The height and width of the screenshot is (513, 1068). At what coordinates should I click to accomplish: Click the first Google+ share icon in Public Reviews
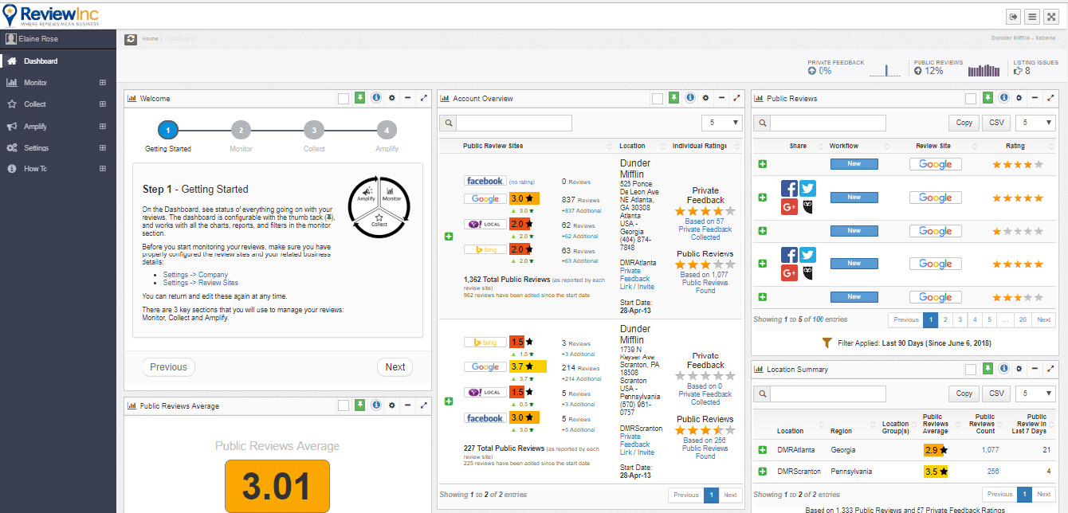789,207
